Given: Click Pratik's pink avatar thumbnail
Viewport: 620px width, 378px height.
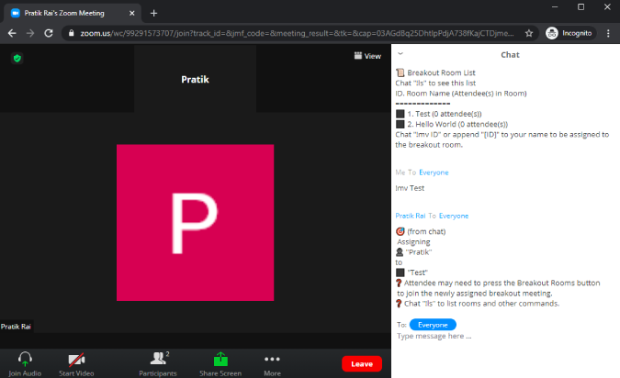Looking at the screenshot, I should click(195, 223).
